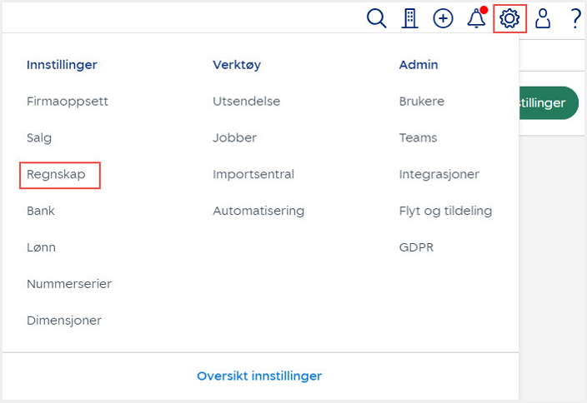Image resolution: width=587 pixels, height=403 pixels.
Task: Select the Lønn menu item
Action: (41, 248)
